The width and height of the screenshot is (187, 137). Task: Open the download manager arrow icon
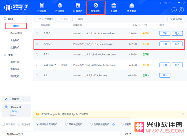click(174, 10)
